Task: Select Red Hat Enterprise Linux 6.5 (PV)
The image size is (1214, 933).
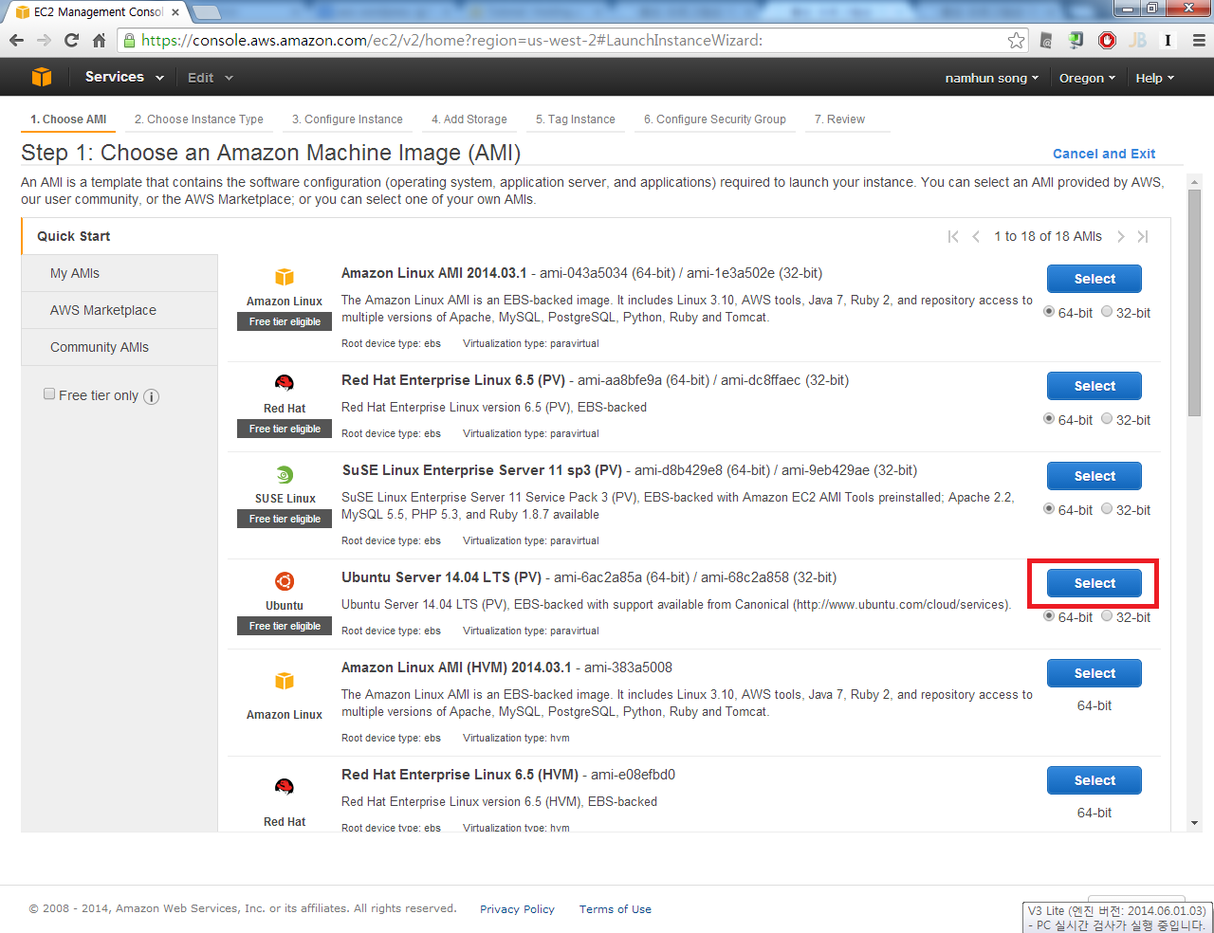Action: (x=1094, y=386)
